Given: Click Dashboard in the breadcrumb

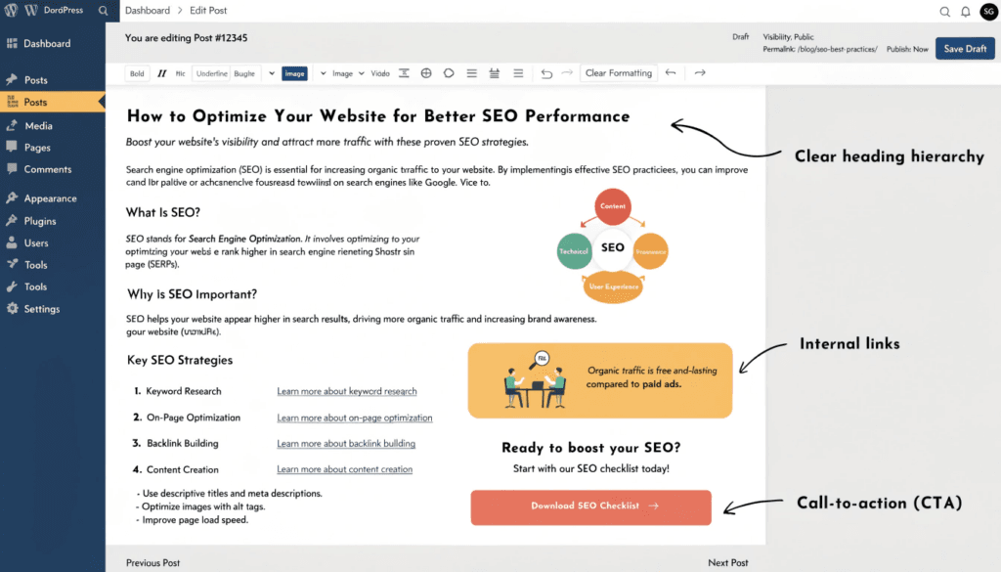Looking at the screenshot, I should click(x=148, y=10).
